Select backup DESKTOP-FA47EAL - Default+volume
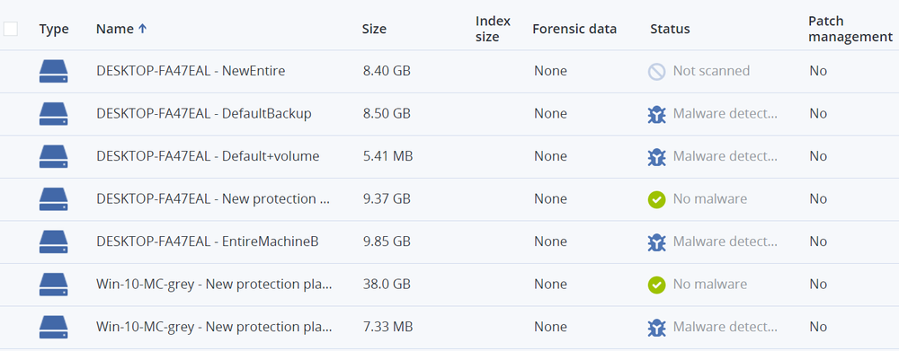The height and width of the screenshot is (351, 899). [209, 156]
